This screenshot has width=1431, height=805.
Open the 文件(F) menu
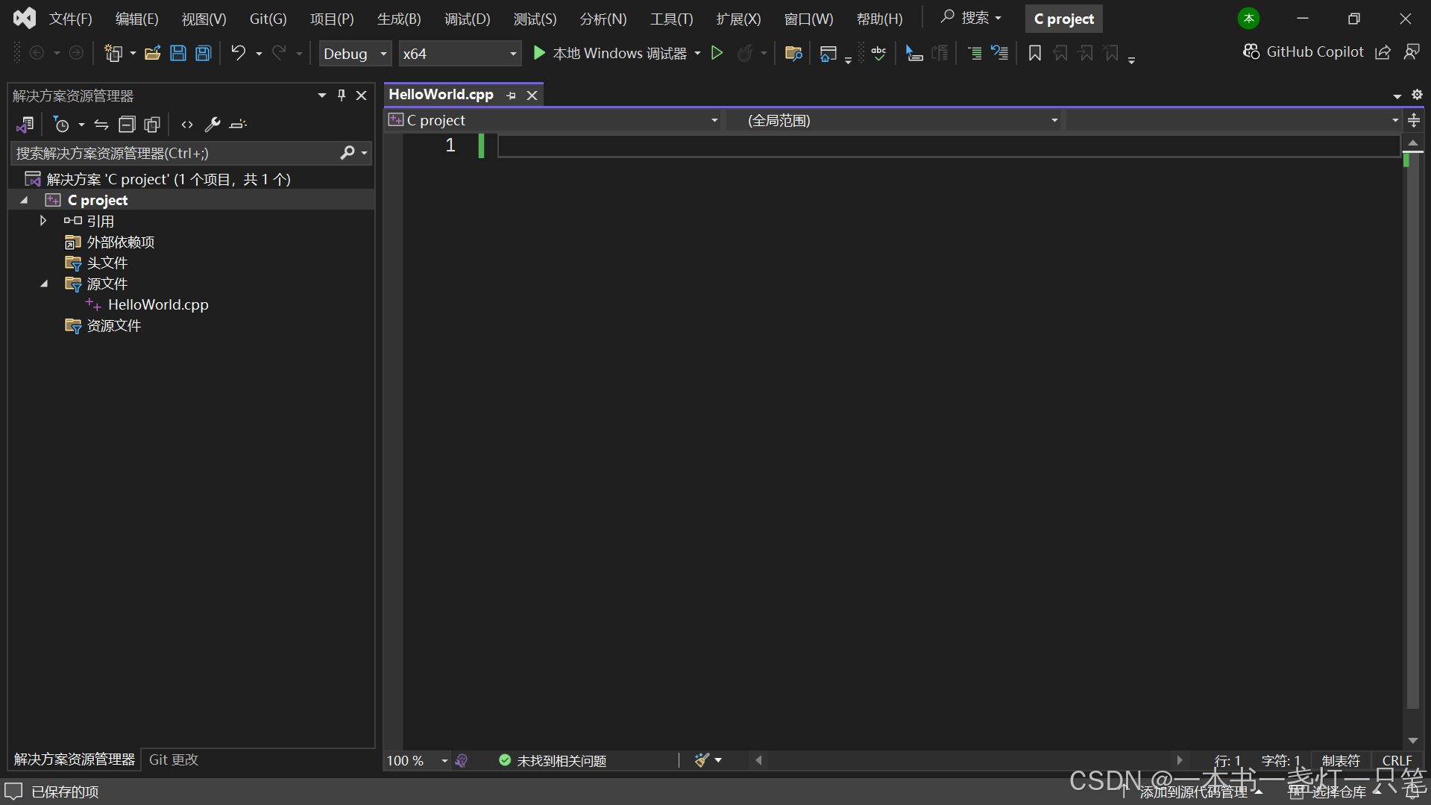(70, 19)
